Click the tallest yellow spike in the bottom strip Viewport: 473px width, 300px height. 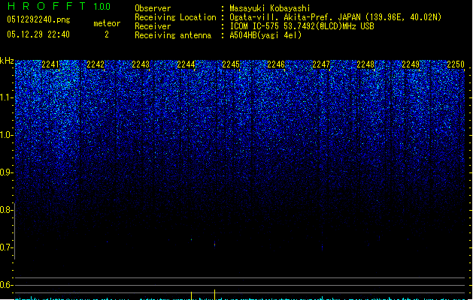(215, 295)
